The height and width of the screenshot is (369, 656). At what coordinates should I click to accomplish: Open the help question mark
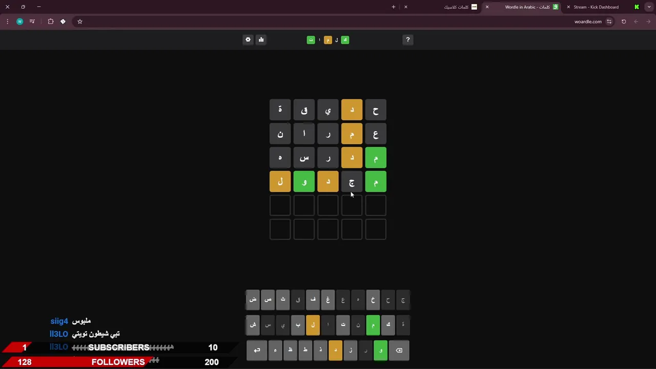[408, 39]
